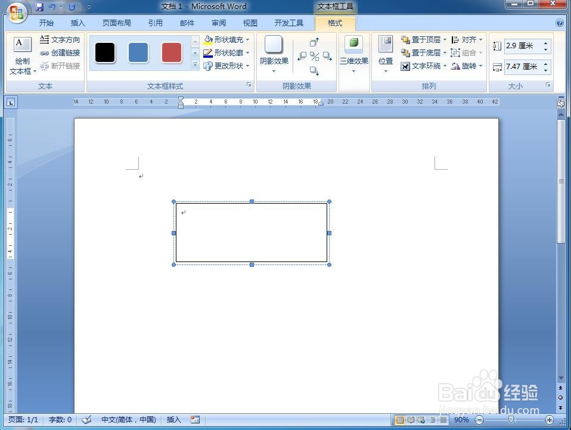Open Word help question mark icon
This screenshot has height=430, width=571.
pos(560,23)
